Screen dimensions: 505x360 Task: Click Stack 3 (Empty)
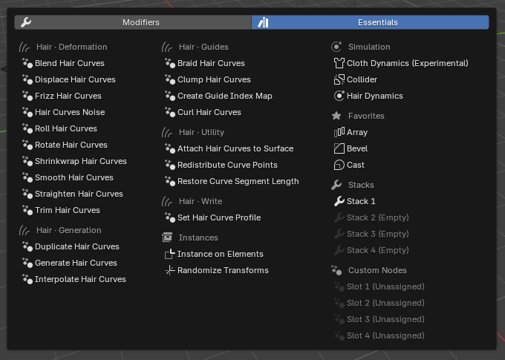click(x=378, y=234)
